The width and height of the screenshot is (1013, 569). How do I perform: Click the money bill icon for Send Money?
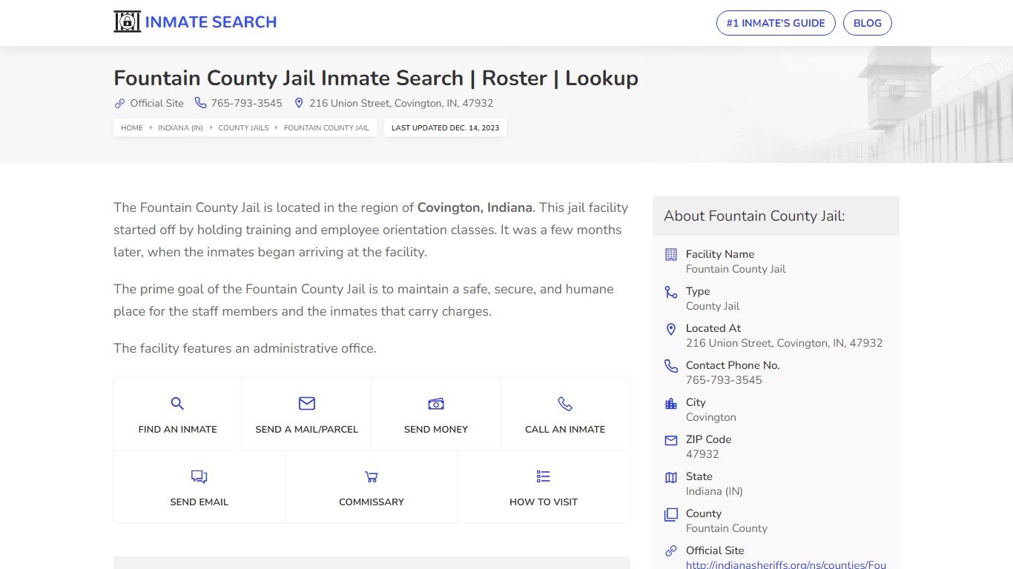point(436,404)
